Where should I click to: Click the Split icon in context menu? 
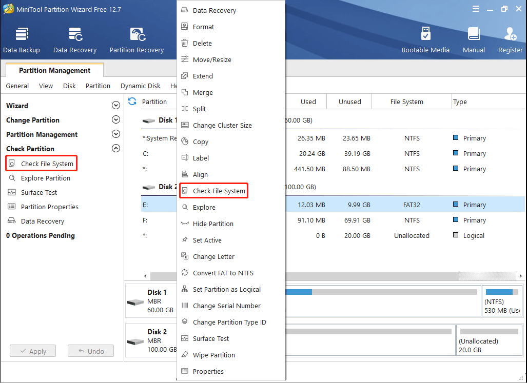185,109
